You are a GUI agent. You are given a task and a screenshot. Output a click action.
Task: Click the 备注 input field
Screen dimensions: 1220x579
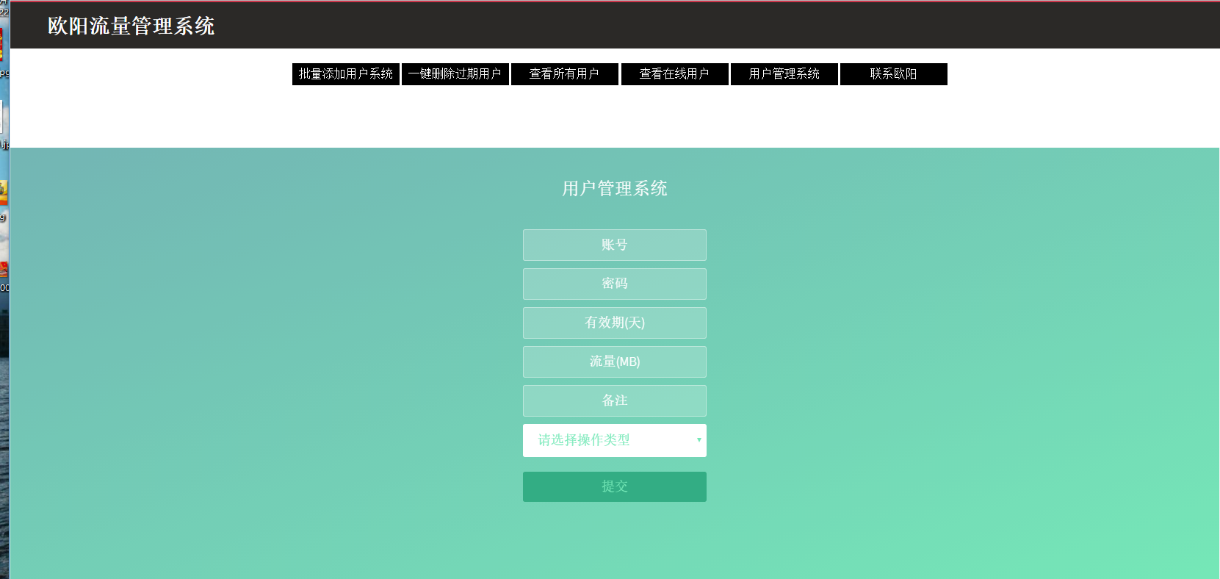(x=614, y=400)
